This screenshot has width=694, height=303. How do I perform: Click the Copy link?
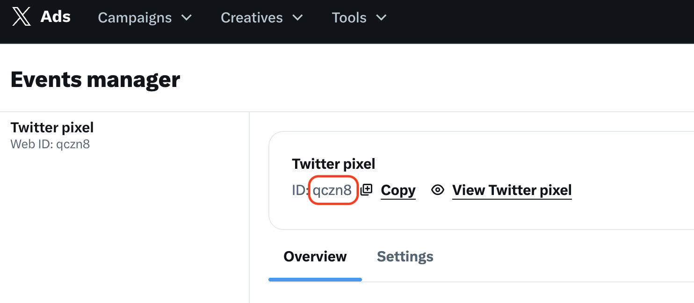click(398, 190)
